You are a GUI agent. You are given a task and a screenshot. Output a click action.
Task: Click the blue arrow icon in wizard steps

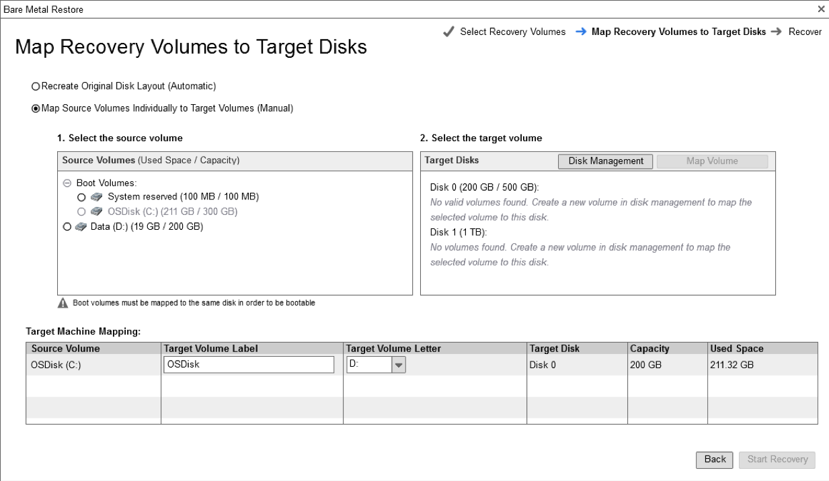[580, 32]
